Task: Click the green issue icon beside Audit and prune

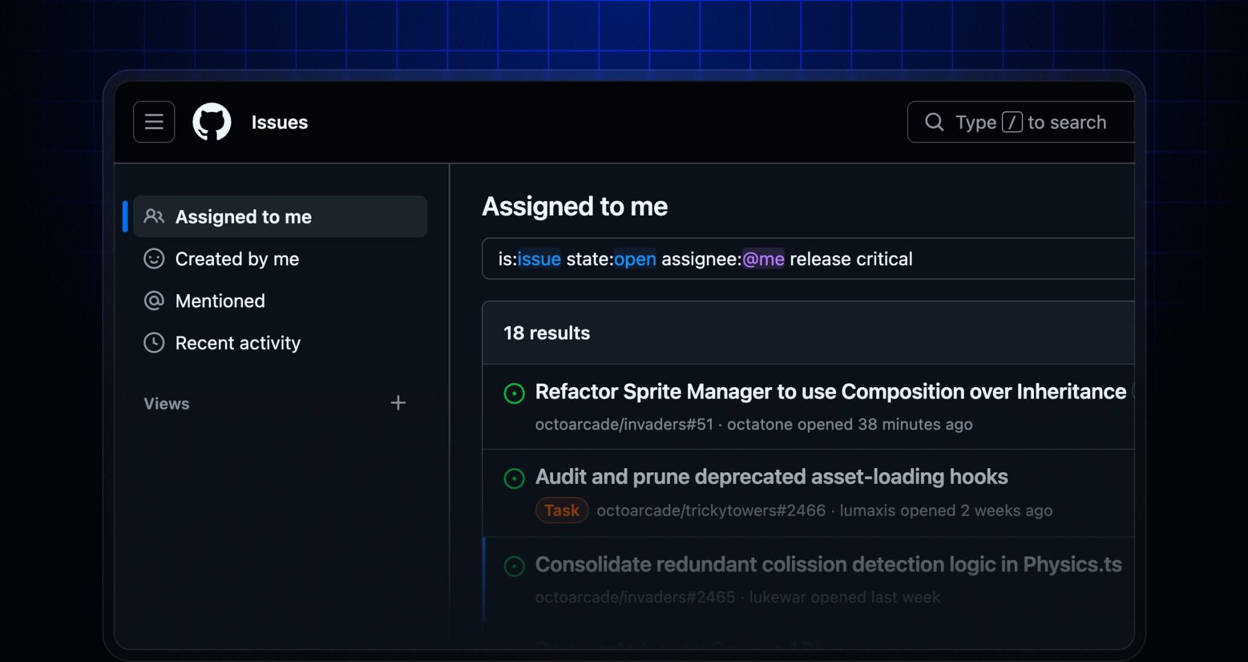Action: (514, 478)
